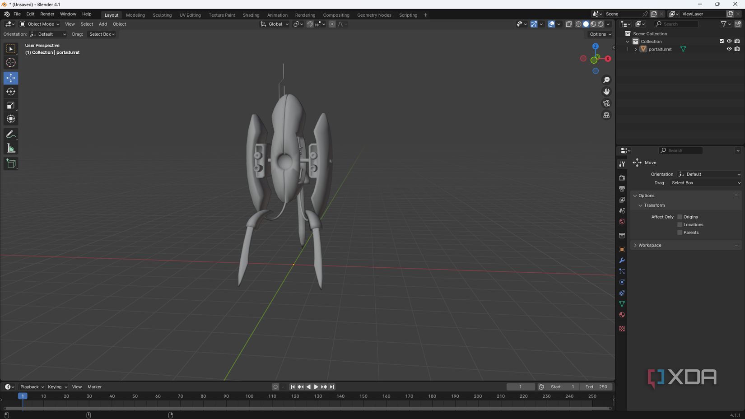This screenshot has width=745, height=419.
Task: Open the File menu
Action: tap(17, 14)
